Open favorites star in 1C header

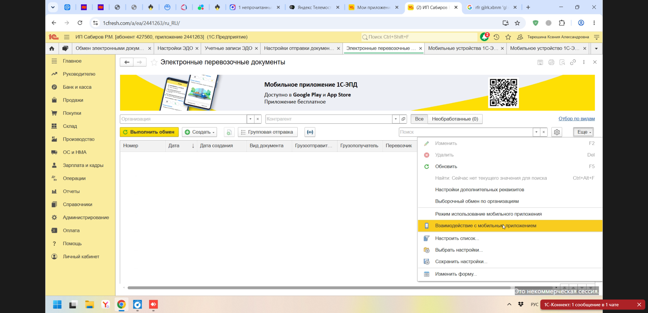pos(508,37)
